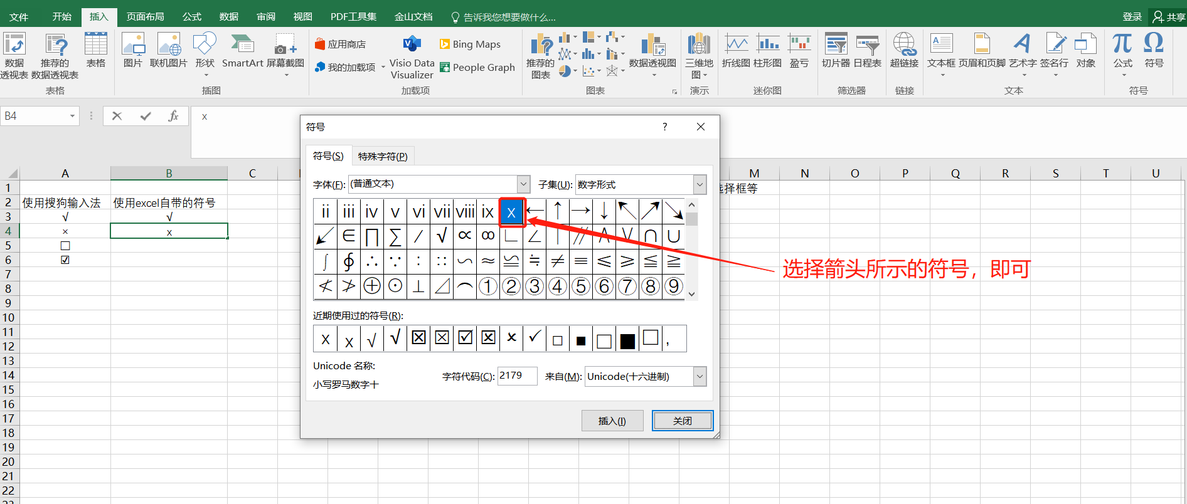This screenshot has width=1187, height=504.
Task: Select the square root symbol in grid
Action: pos(442,236)
